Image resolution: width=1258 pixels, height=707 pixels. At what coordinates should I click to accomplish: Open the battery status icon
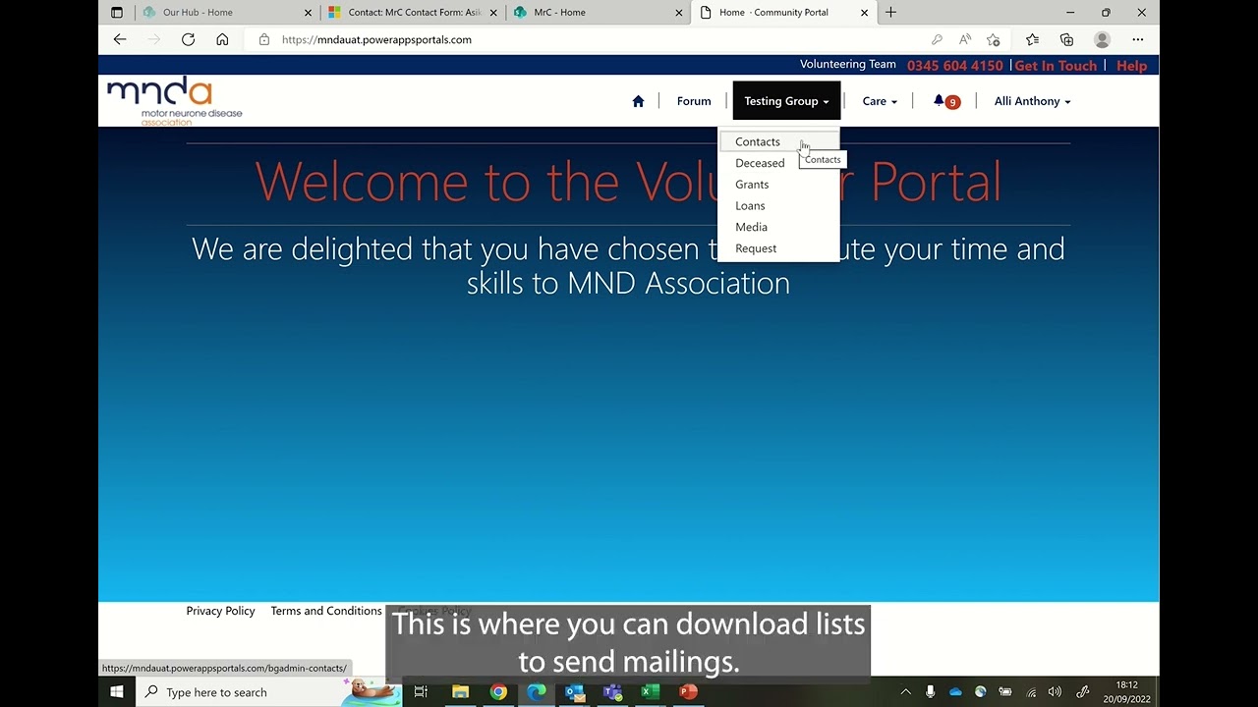1005,692
